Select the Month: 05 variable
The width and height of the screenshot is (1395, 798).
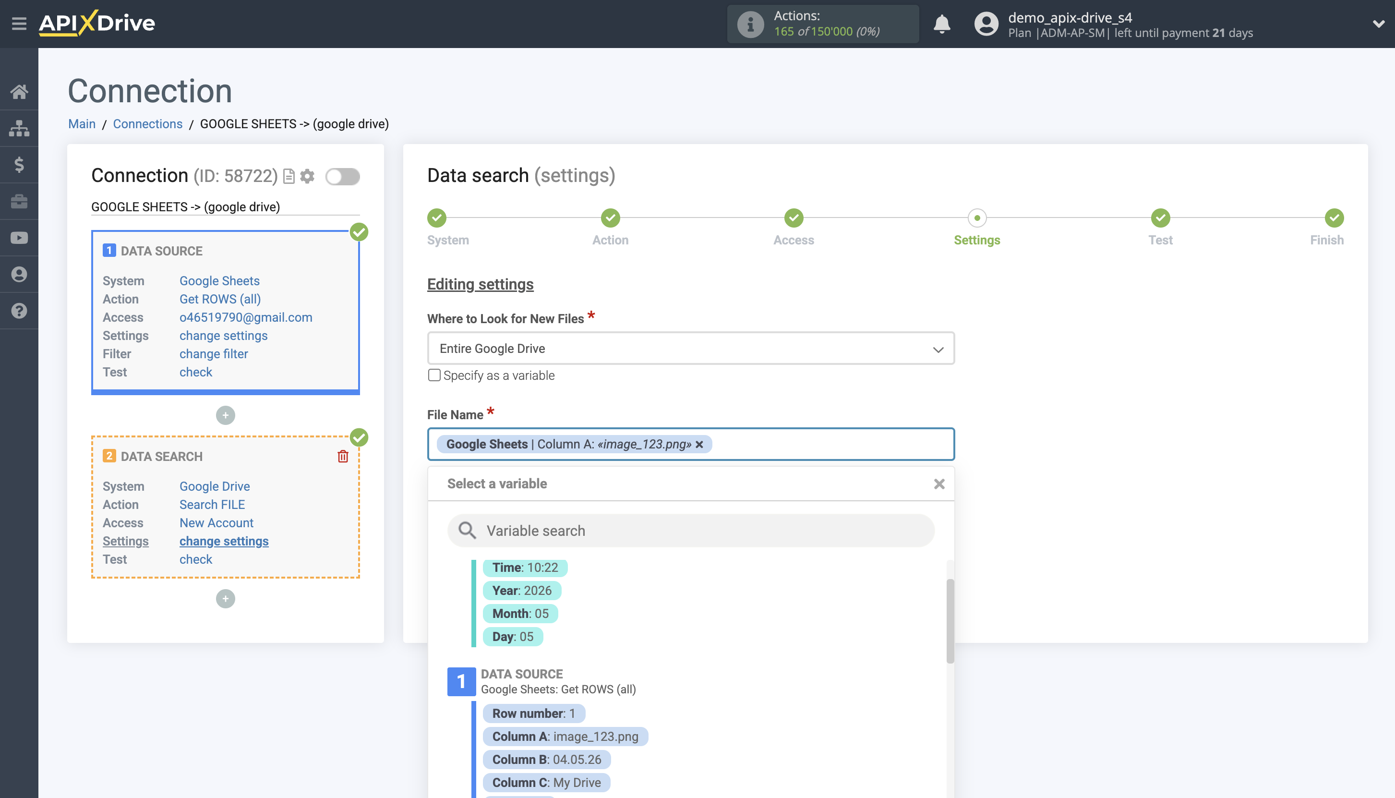(x=520, y=613)
